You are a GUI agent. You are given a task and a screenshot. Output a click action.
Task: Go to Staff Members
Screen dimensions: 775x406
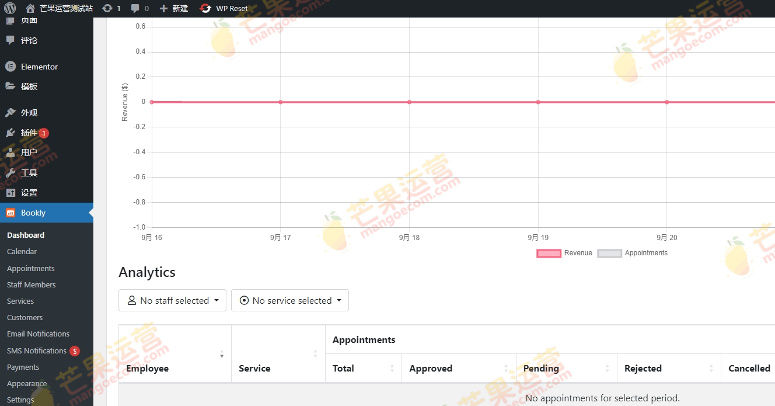[x=31, y=284]
